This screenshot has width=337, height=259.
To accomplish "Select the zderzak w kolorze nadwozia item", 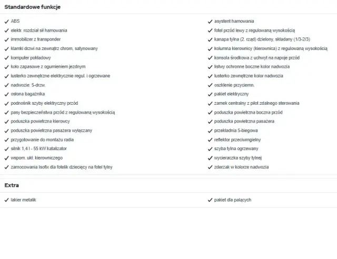I will coord(241,167).
